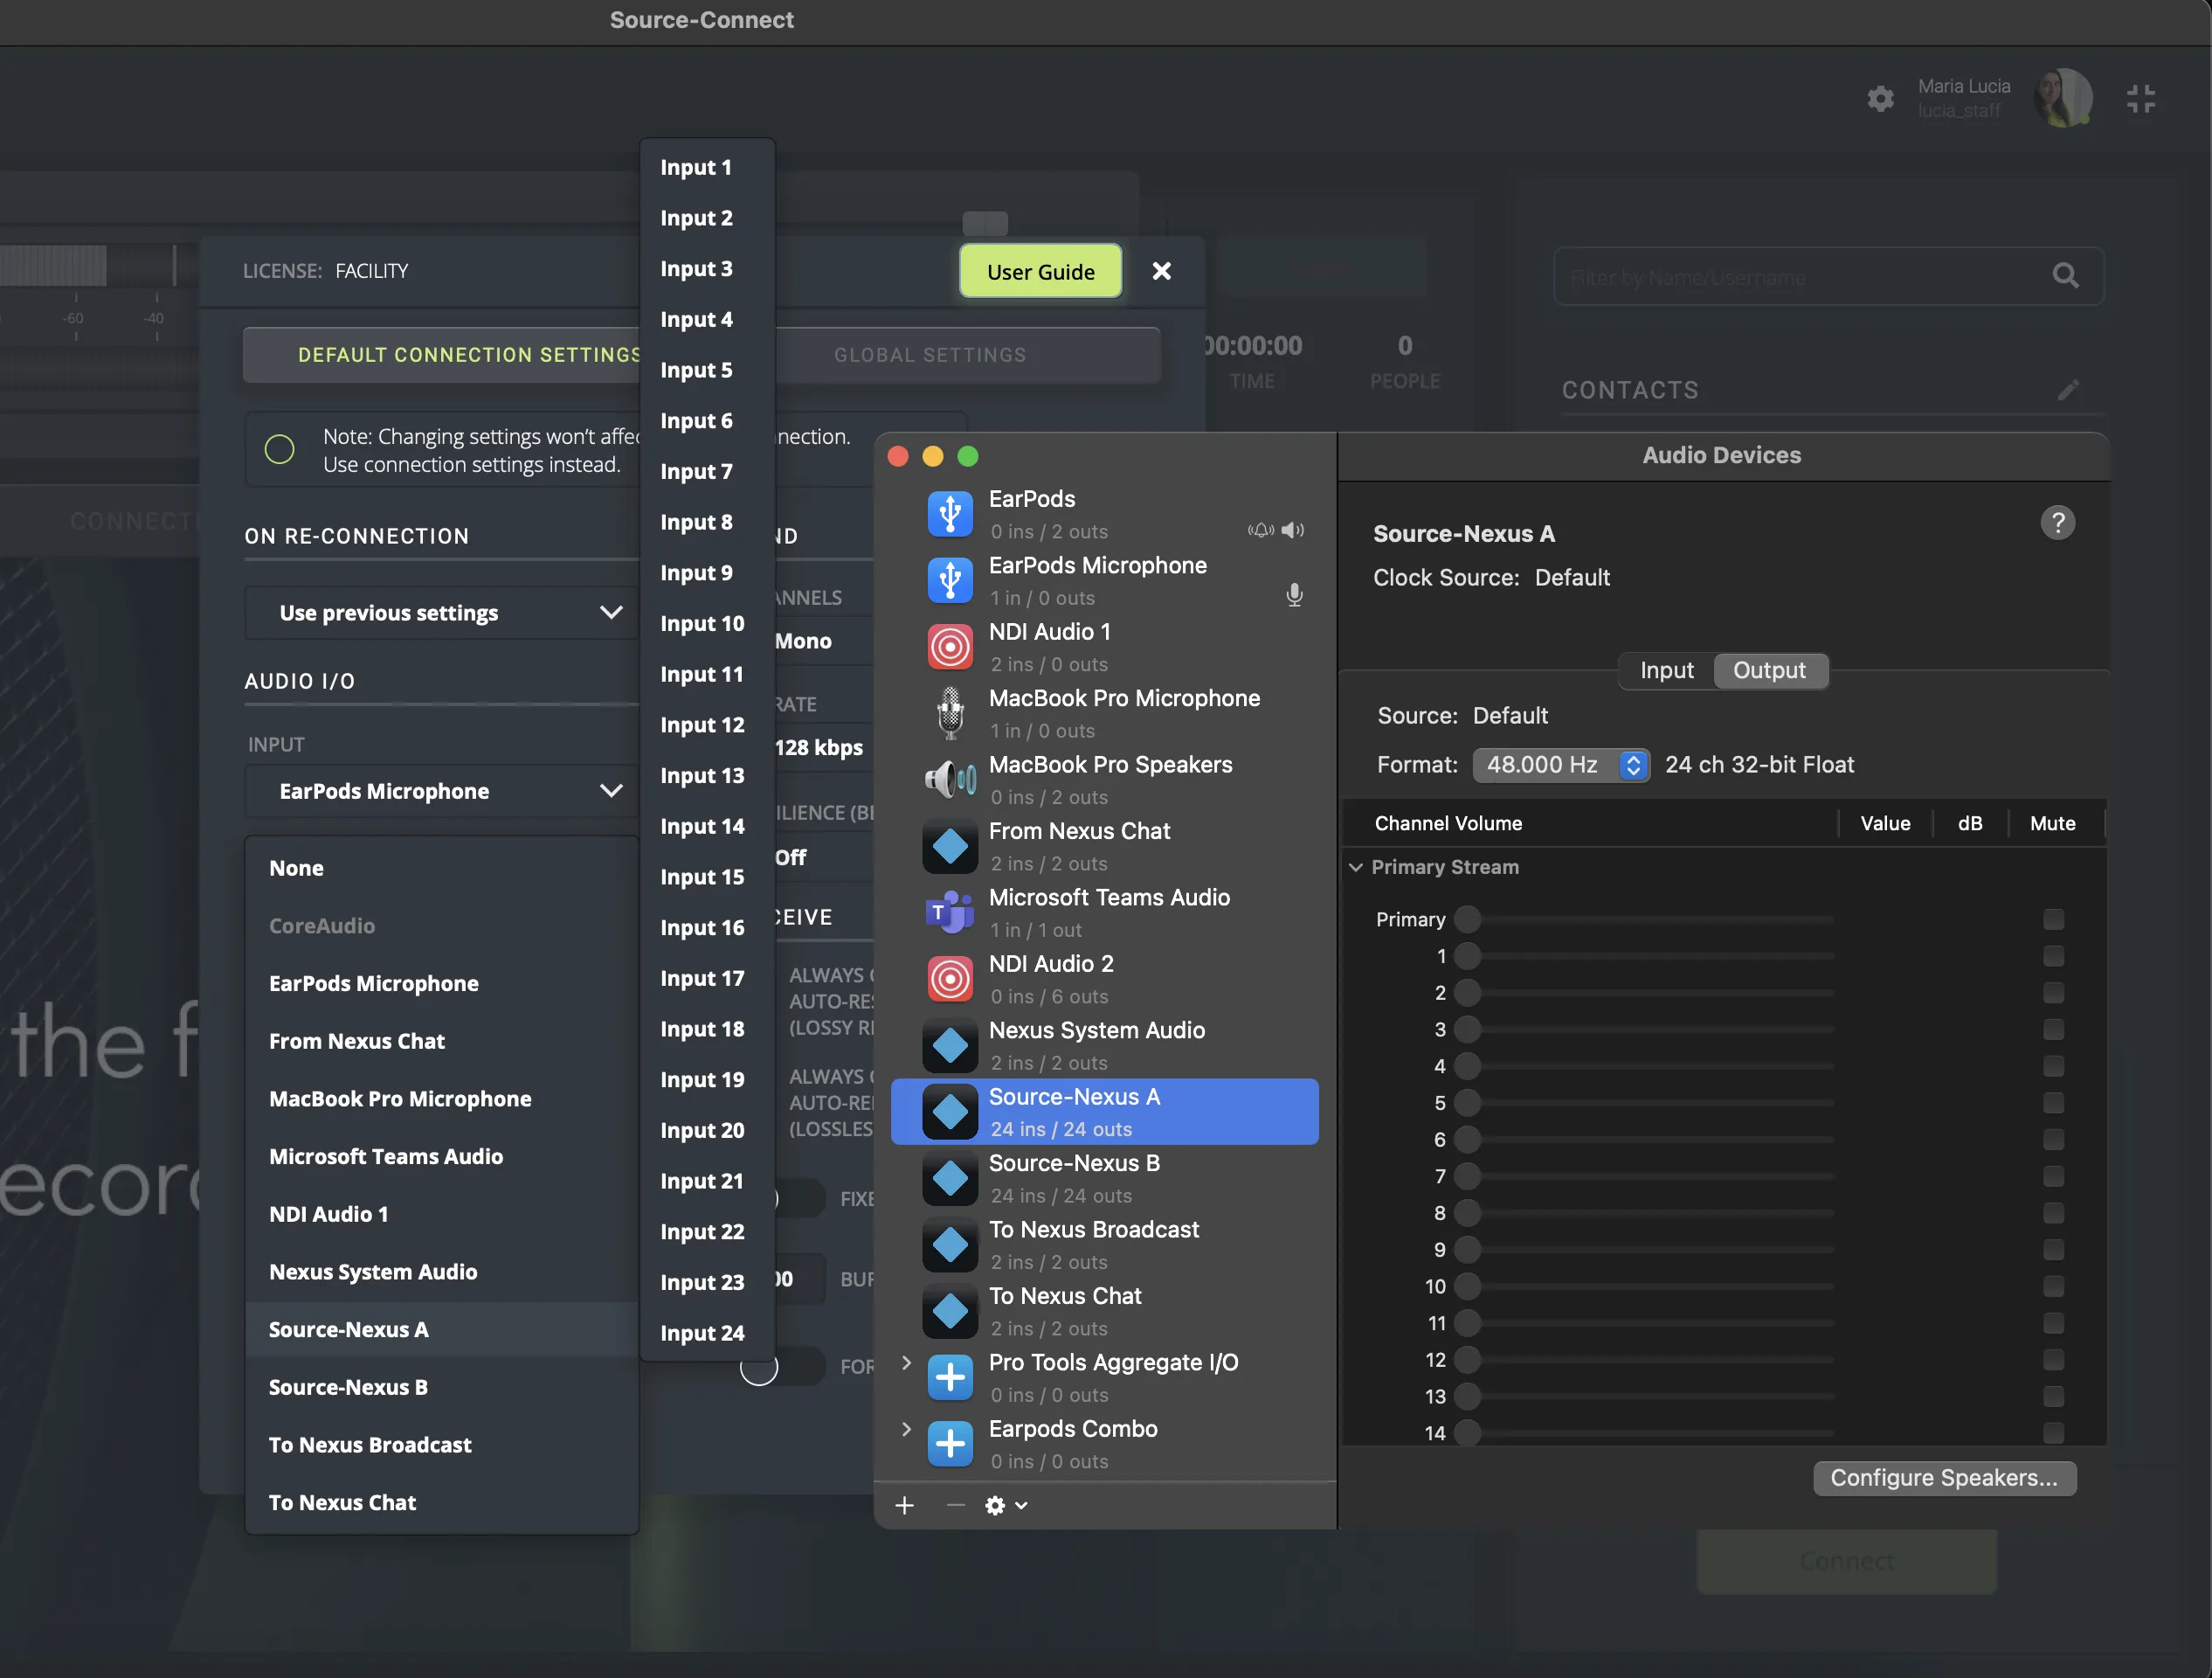This screenshot has height=1678, width=2212.
Task: Click the NDI Audio 2 icon
Action: click(x=950, y=980)
